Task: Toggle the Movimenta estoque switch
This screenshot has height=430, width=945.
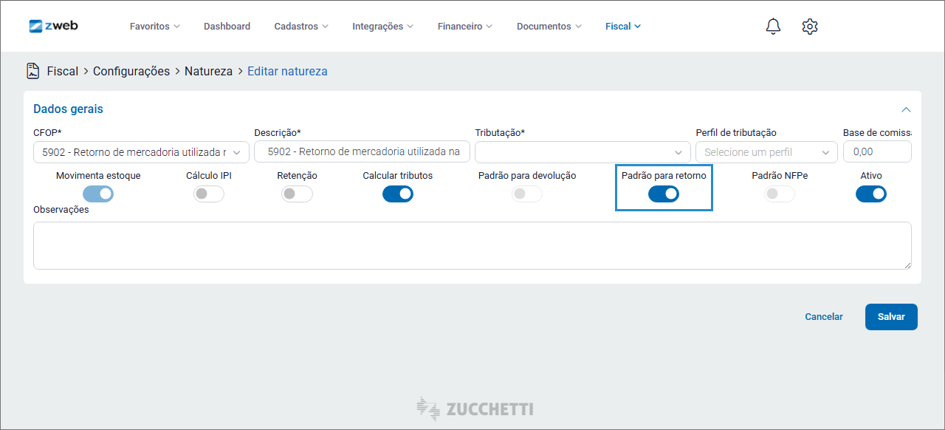Action: tap(98, 194)
